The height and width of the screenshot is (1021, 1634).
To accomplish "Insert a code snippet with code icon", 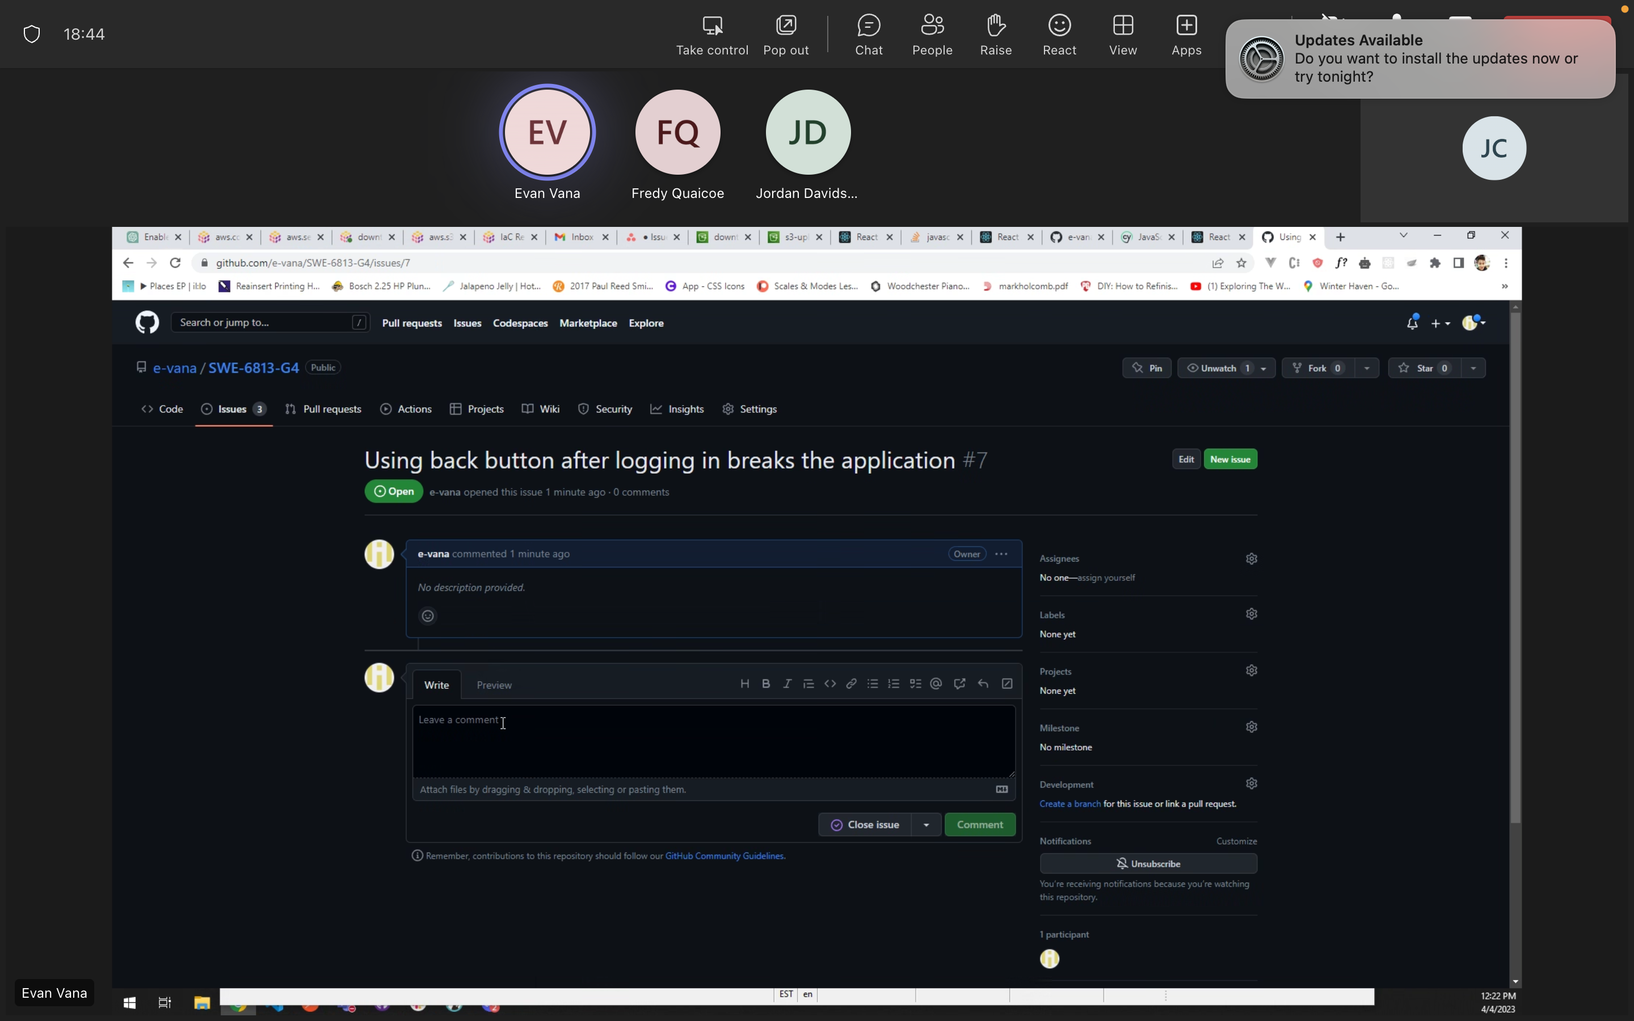I will point(830,684).
